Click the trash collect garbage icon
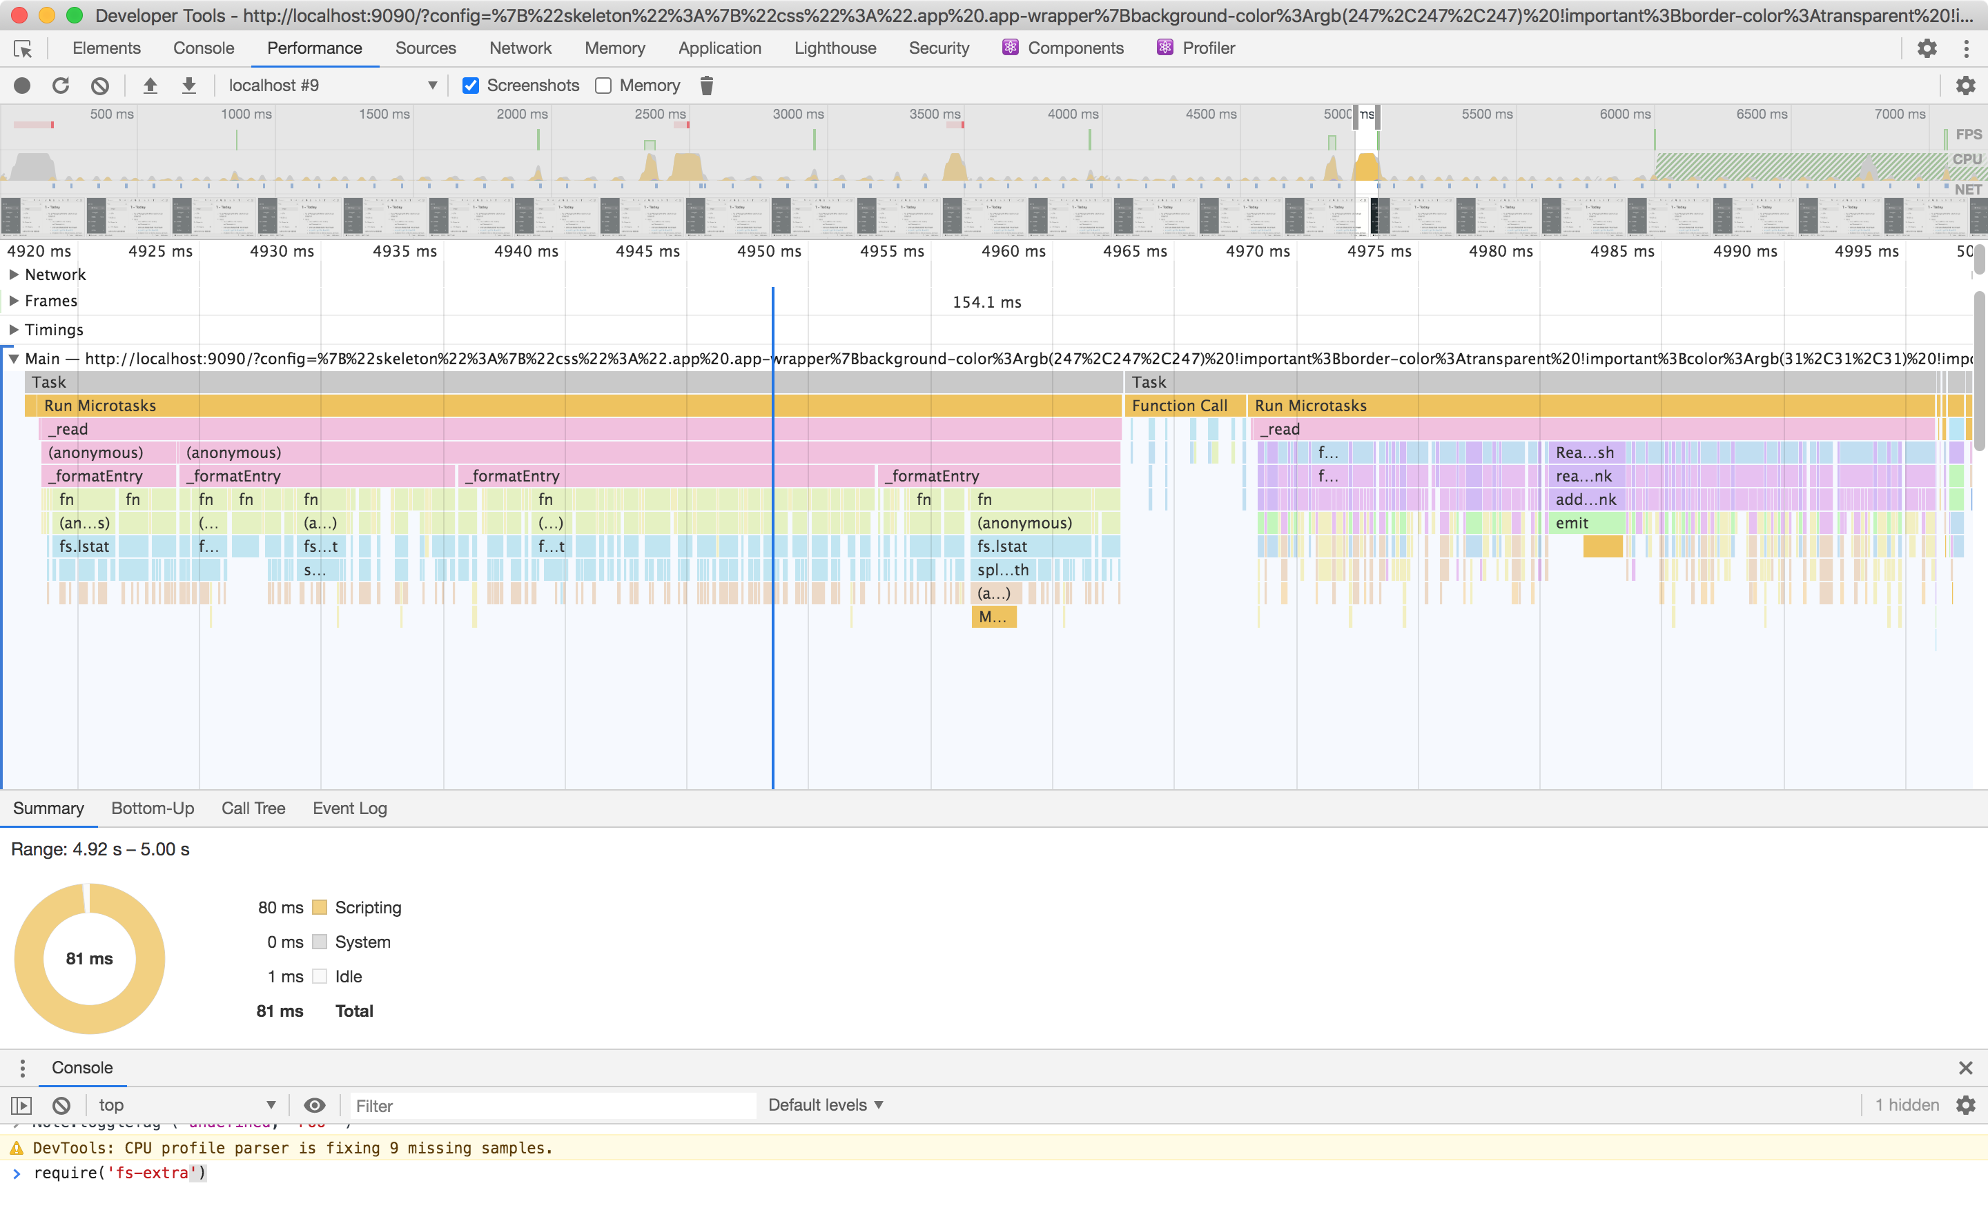The width and height of the screenshot is (1988, 1210). pos(707,86)
